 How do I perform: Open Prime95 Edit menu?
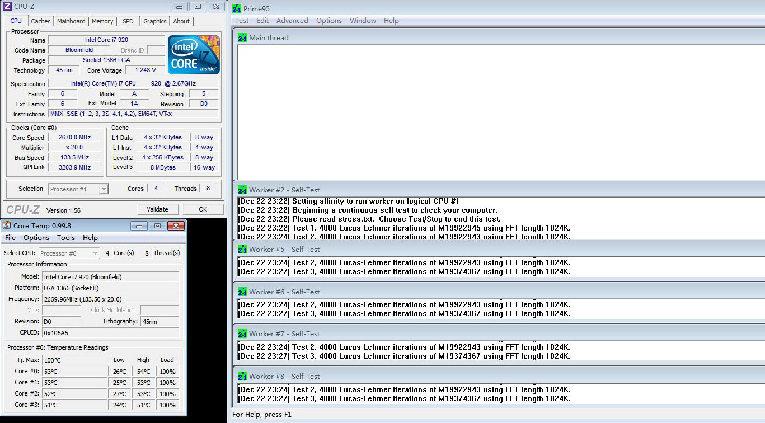(262, 21)
